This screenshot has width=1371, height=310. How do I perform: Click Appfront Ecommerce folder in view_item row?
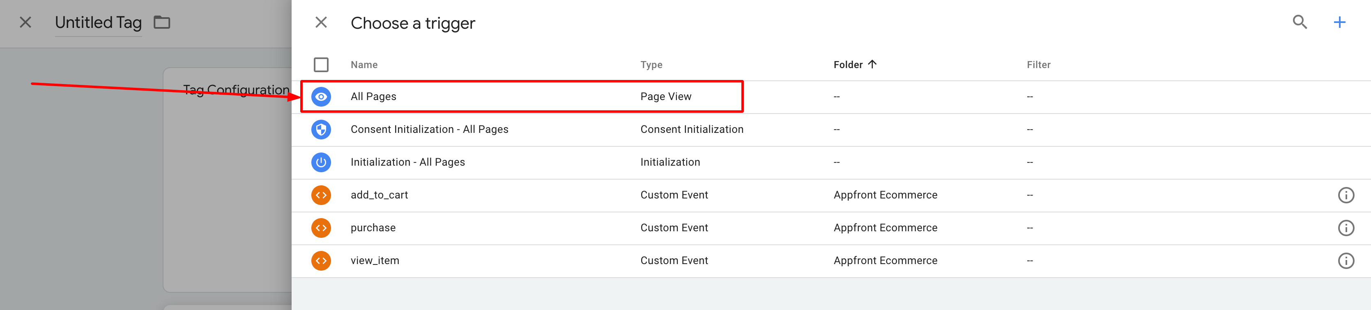[x=885, y=260]
